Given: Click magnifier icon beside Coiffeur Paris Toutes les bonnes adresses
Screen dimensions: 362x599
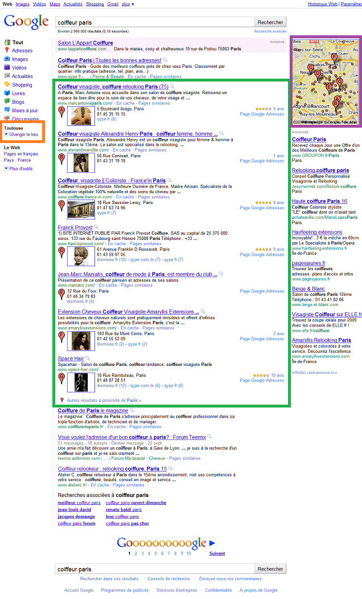Looking at the screenshot, I should coord(165,60).
